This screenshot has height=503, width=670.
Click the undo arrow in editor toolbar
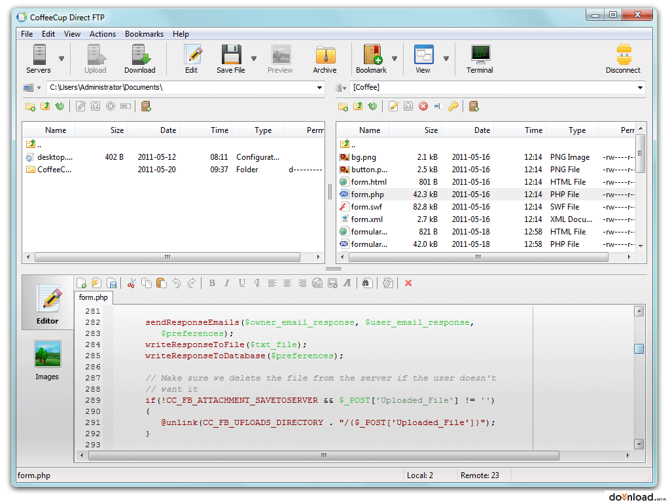177,283
